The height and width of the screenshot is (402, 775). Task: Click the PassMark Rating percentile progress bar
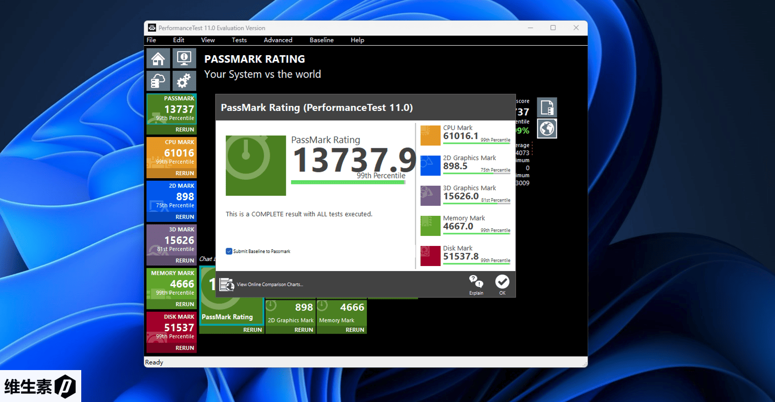(348, 183)
